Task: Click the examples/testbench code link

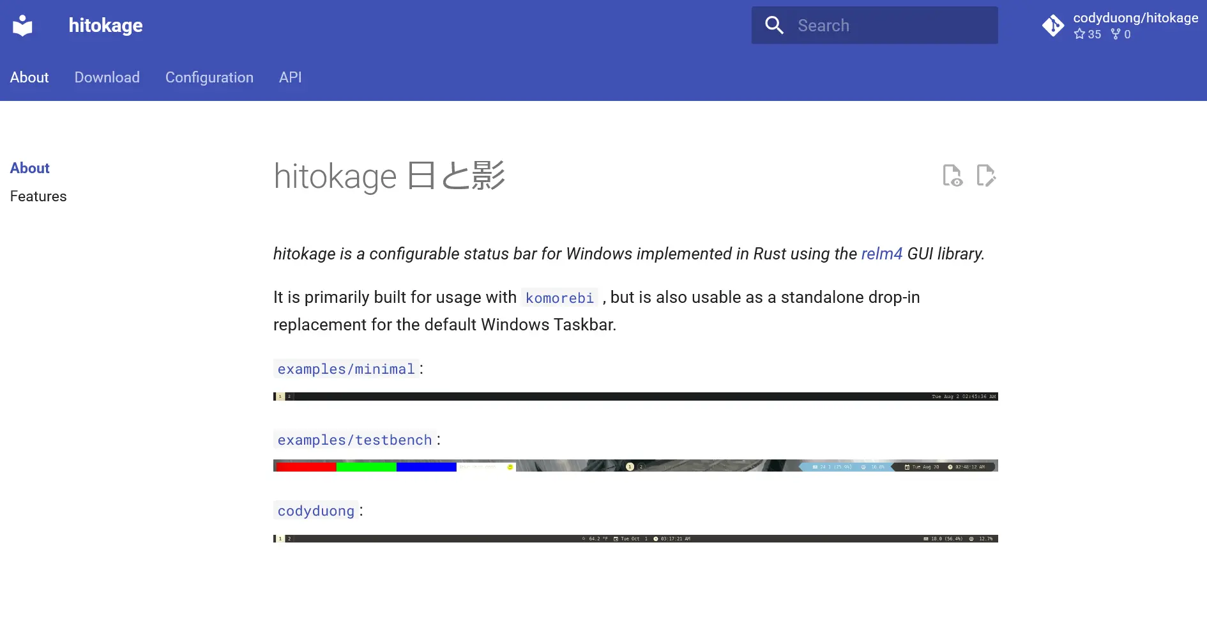Action: (354, 440)
